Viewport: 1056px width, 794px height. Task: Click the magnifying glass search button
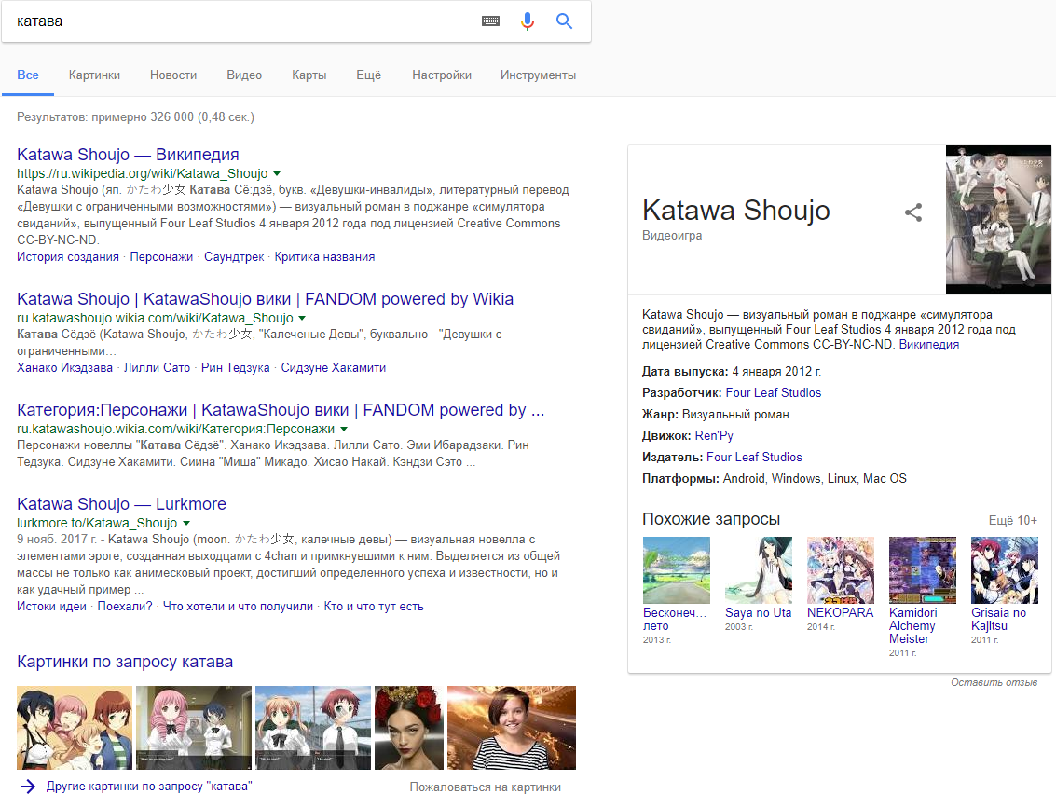(565, 21)
